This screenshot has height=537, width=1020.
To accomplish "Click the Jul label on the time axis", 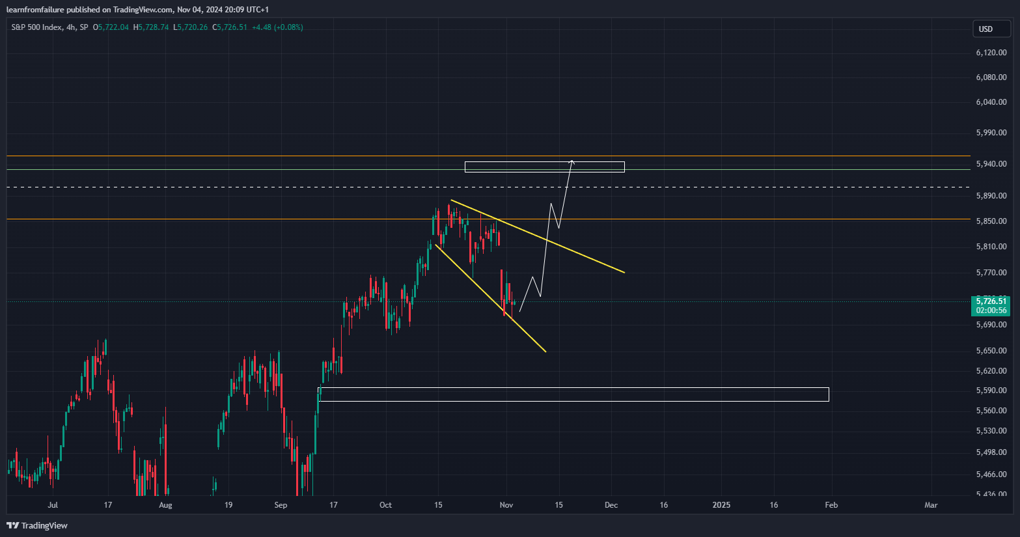I will pos(53,505).
